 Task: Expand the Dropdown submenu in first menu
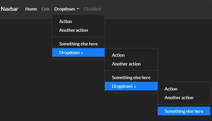point(78,53)
